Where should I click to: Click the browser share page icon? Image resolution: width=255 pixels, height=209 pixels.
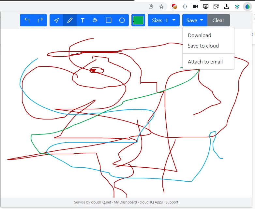(151, 7)
